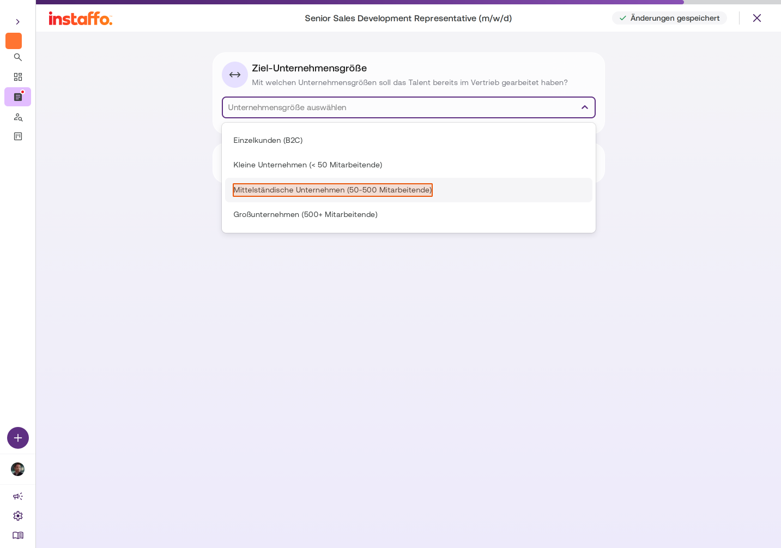Open the user profile avatar
The width and height of the screenshot is (781, 548).
(x=18, y=469)
